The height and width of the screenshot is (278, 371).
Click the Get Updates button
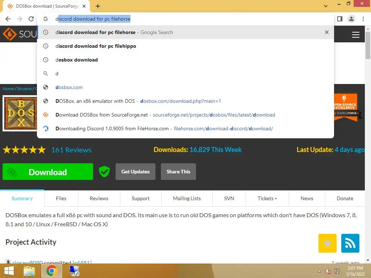pyautogui.click(x=136, y=172)
